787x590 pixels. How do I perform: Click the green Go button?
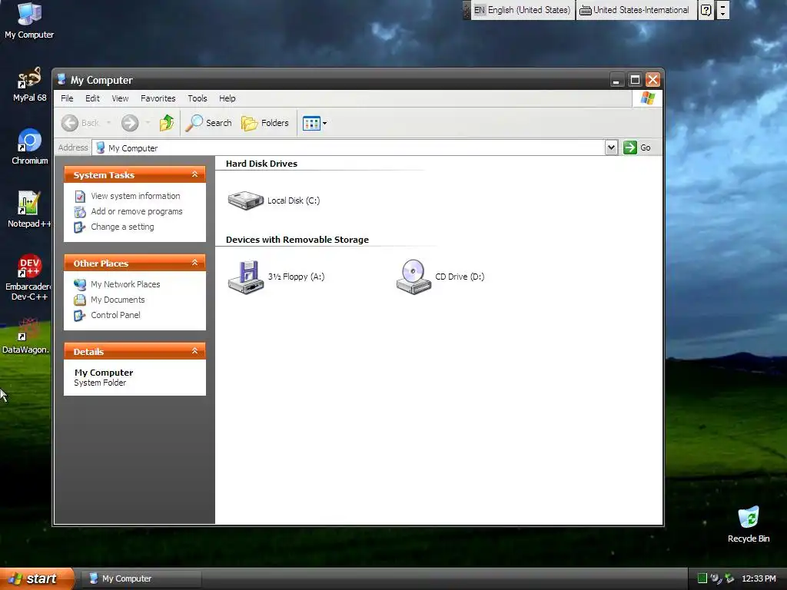[637, 147]
